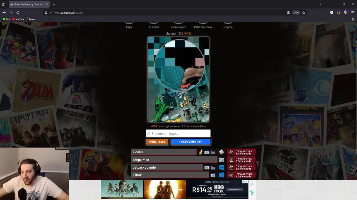Click the bullets genre icon on Contra
Viewport: 357px width, 200px height.
(x=201, y=152)
